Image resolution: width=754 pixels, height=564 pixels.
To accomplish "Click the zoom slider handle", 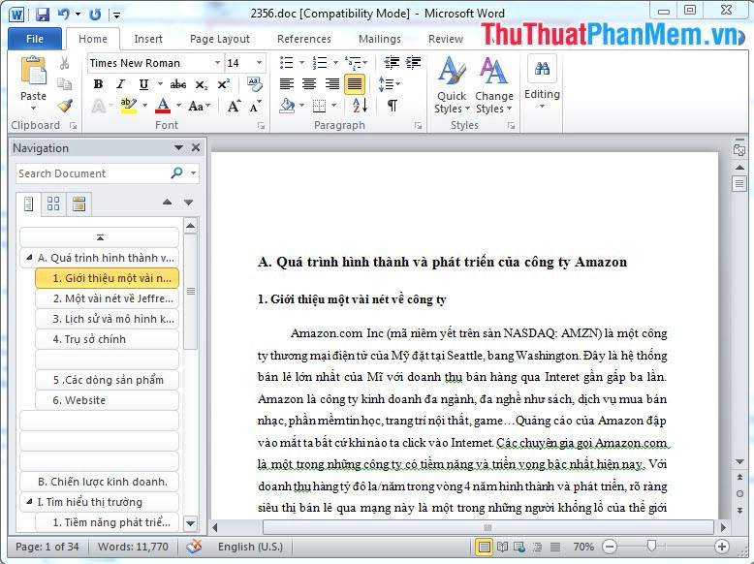I will pos(651,546).
